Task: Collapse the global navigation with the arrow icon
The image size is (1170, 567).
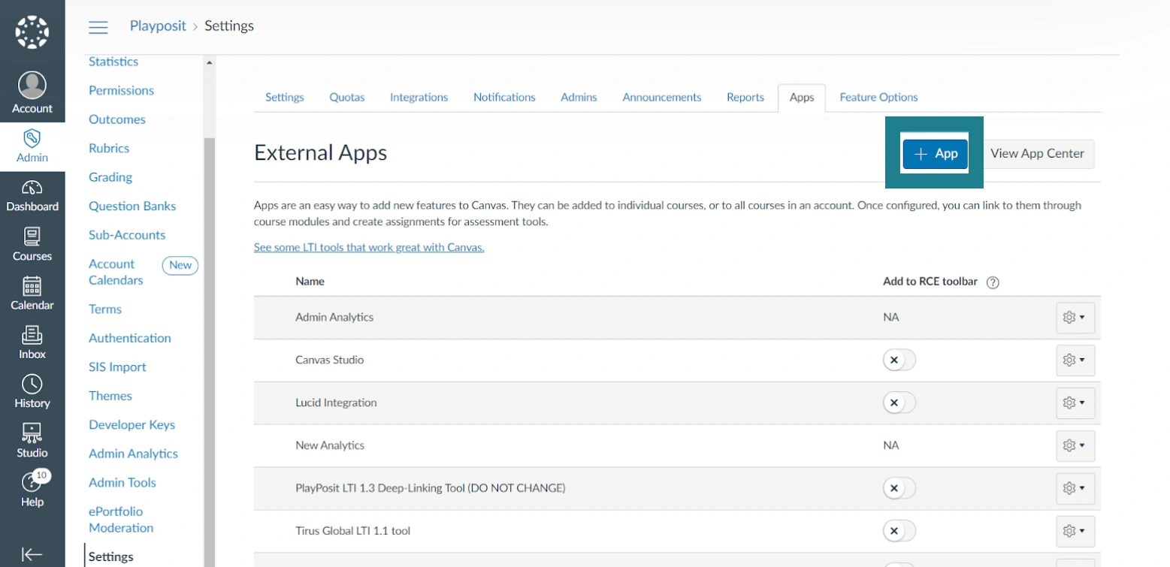Action: pyautogui.click(x=32, y=555)
